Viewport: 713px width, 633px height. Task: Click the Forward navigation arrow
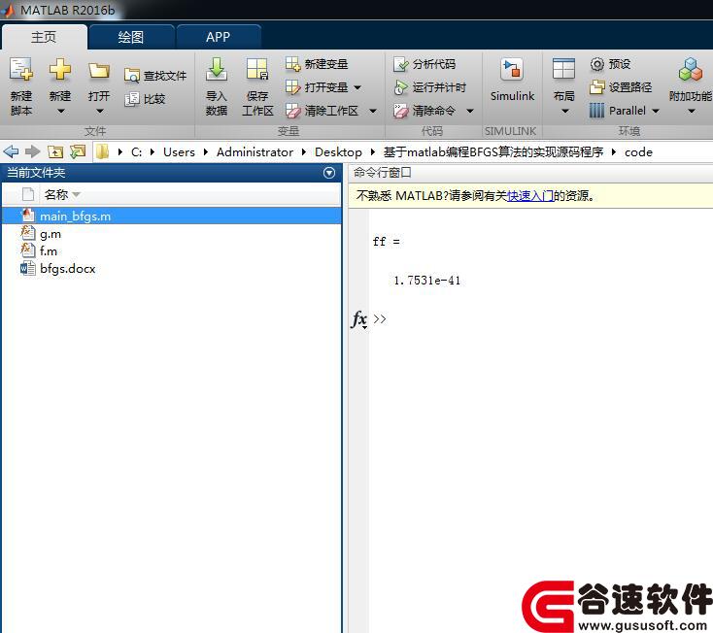(32, 151)
